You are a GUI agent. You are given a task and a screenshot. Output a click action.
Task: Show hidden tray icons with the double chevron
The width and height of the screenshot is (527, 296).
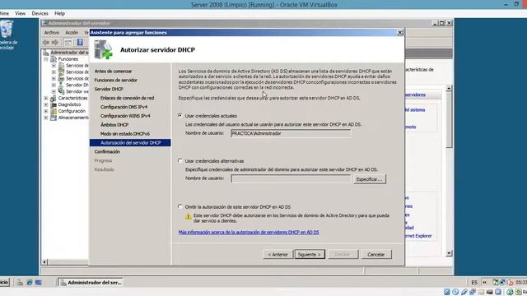tap(484, 282)
